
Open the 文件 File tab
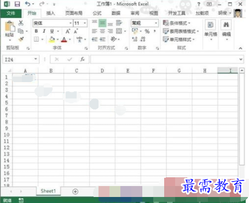pyautogui.click(x=11, y=13)
